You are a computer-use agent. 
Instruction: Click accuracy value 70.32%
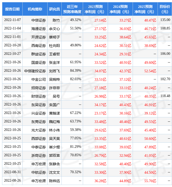point(76,172)
